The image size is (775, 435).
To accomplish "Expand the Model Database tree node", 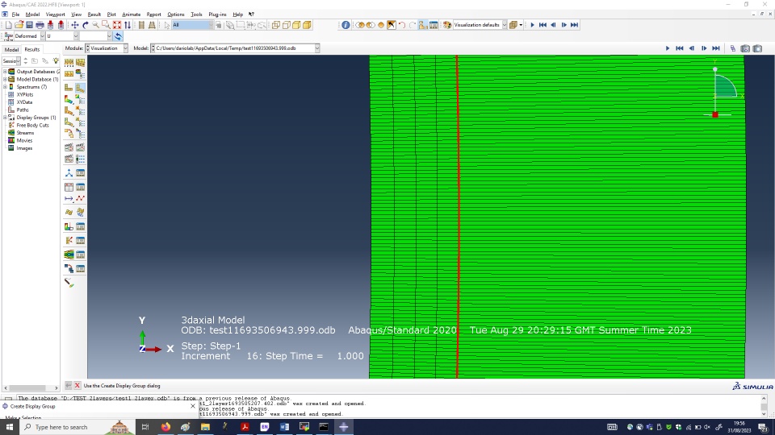I will (5, 79).
